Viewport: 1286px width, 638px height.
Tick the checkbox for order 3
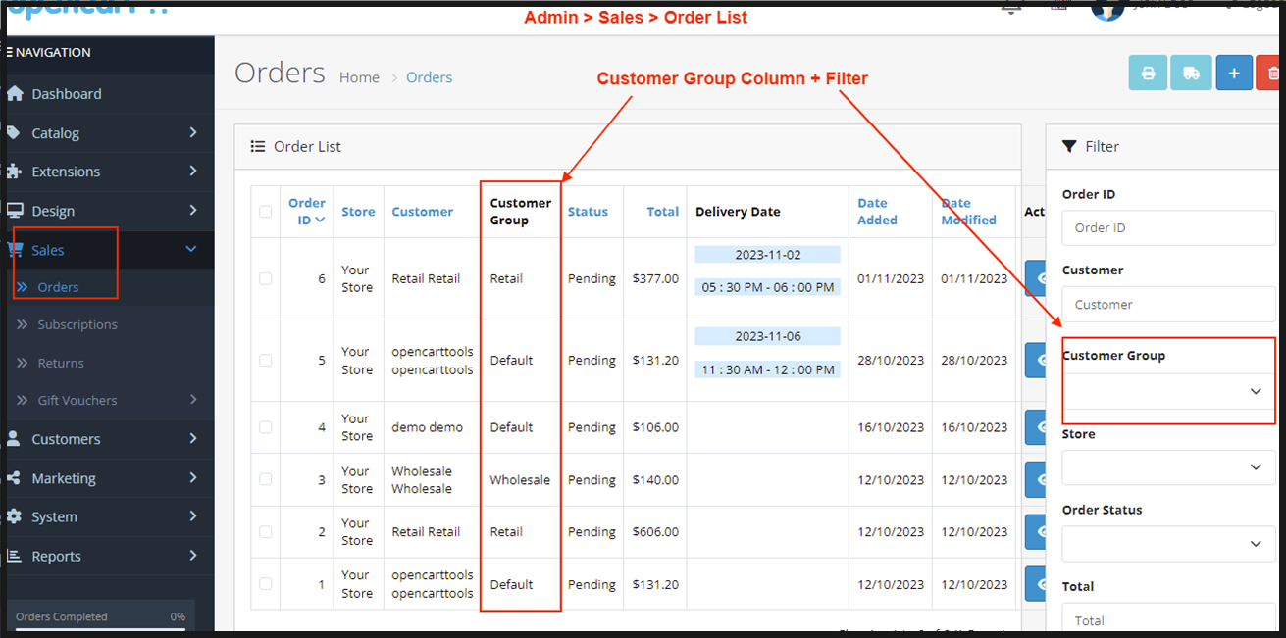coord(264,479)
